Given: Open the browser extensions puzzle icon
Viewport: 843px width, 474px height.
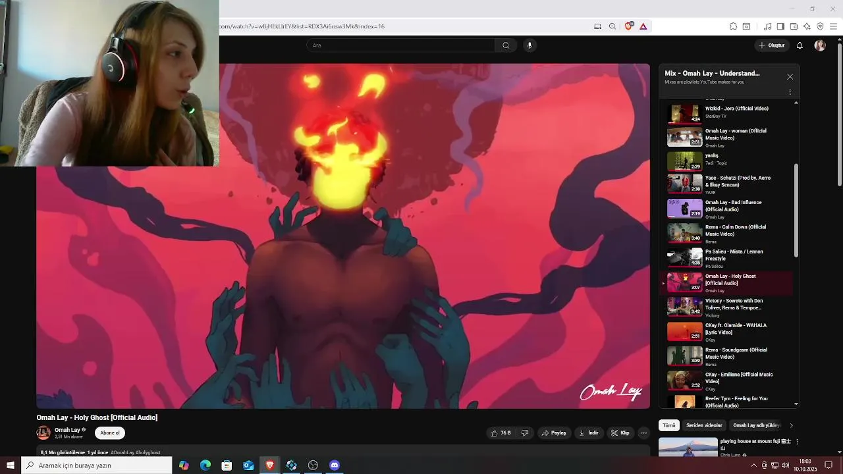Looking at the screenshot, I should (733, 26).
